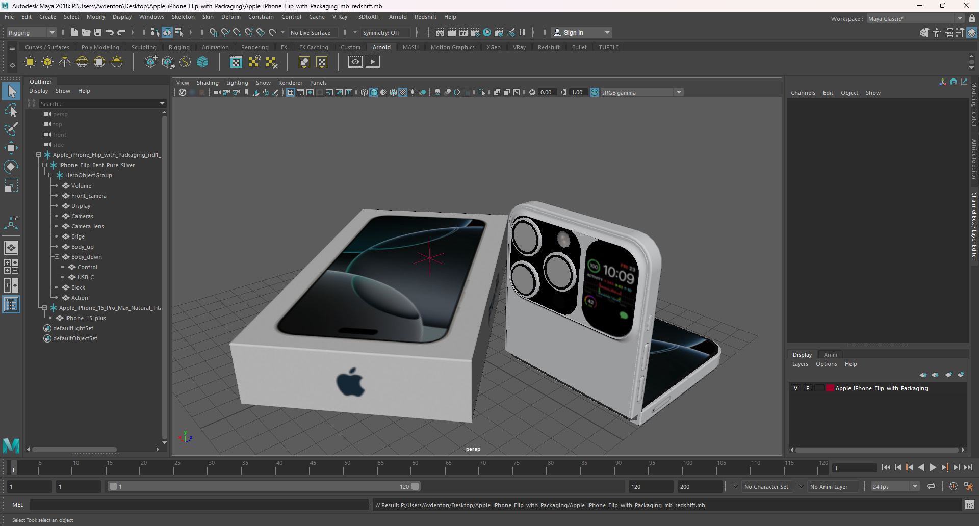Select the arrow Select tool
979x526 pixels.
pos(11,91)
